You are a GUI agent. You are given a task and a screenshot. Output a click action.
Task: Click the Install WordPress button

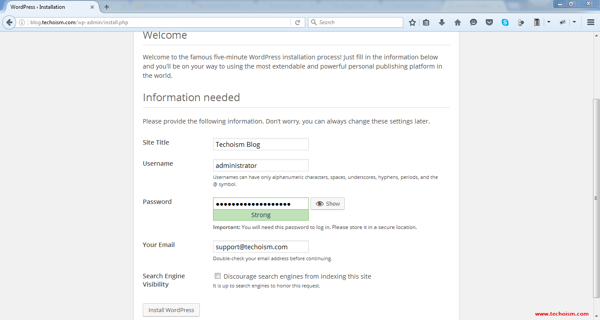coord(171,310)
